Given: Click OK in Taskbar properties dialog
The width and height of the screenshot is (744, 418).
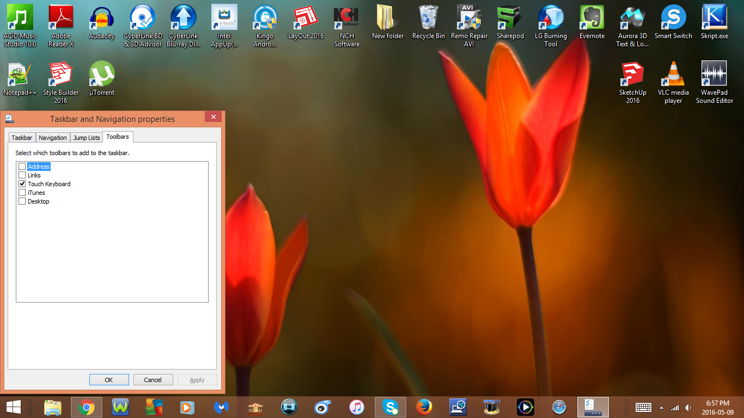Looking at the screenshot, I should (x=109, y=380).
